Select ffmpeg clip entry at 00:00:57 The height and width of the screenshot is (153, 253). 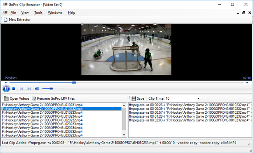(190, 113)
